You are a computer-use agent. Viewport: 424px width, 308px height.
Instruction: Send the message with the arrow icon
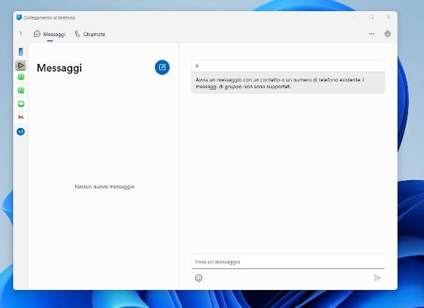(x=377, y=277)
